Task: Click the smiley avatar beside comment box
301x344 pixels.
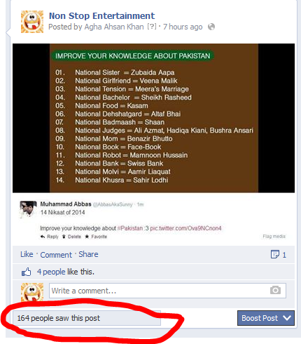Action: tap(32, 292)
